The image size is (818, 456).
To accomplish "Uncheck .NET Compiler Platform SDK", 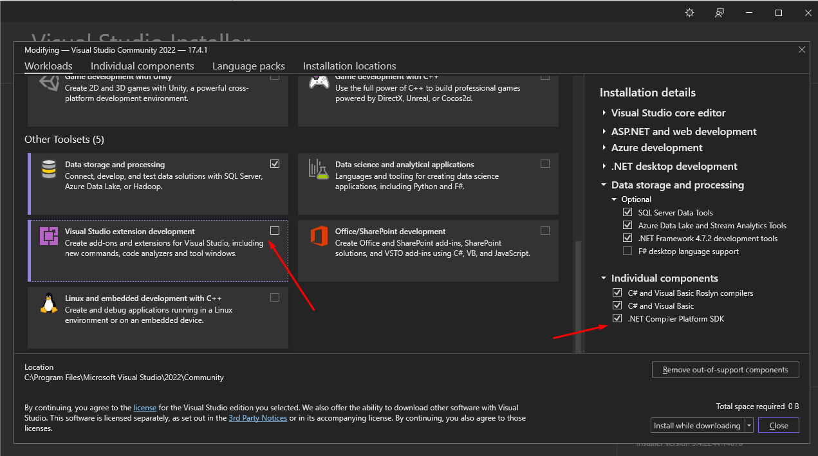I will coord(617,318).
